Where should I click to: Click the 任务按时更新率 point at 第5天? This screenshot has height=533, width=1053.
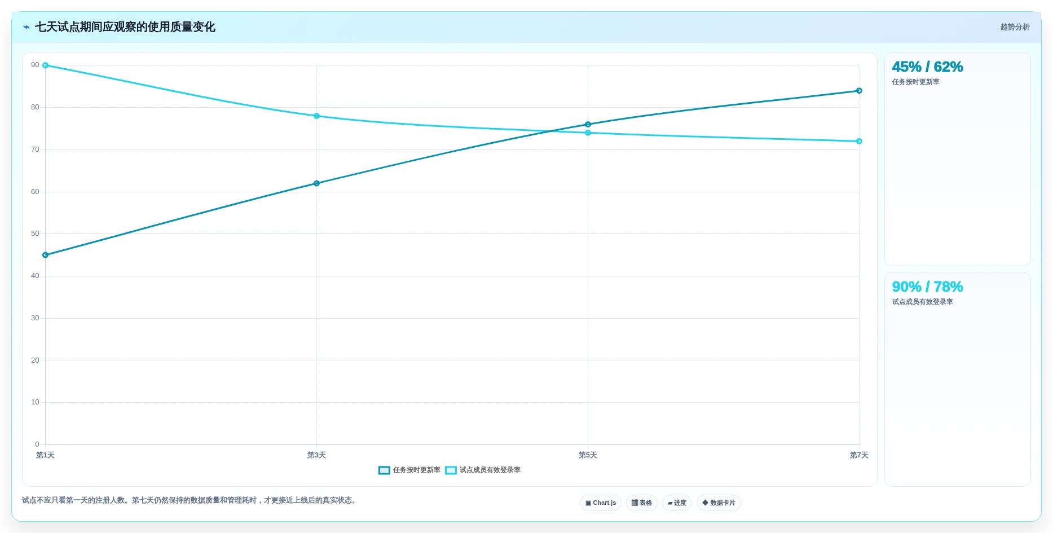588,124
